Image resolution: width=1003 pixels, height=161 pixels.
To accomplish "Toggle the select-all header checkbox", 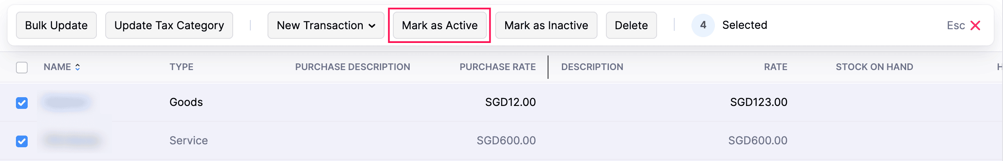I will [x=22, y=67].
